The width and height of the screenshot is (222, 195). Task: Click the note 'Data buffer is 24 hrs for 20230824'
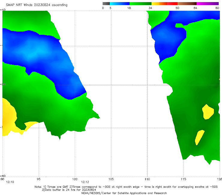coord(69,190)
